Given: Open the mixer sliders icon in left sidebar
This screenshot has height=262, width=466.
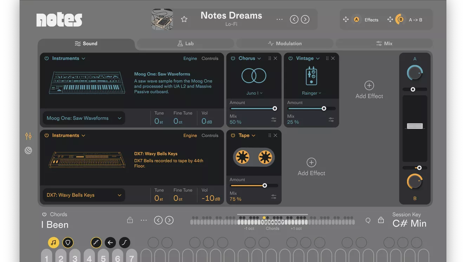Looking at the screenshot, I should (x=28, y=136).
